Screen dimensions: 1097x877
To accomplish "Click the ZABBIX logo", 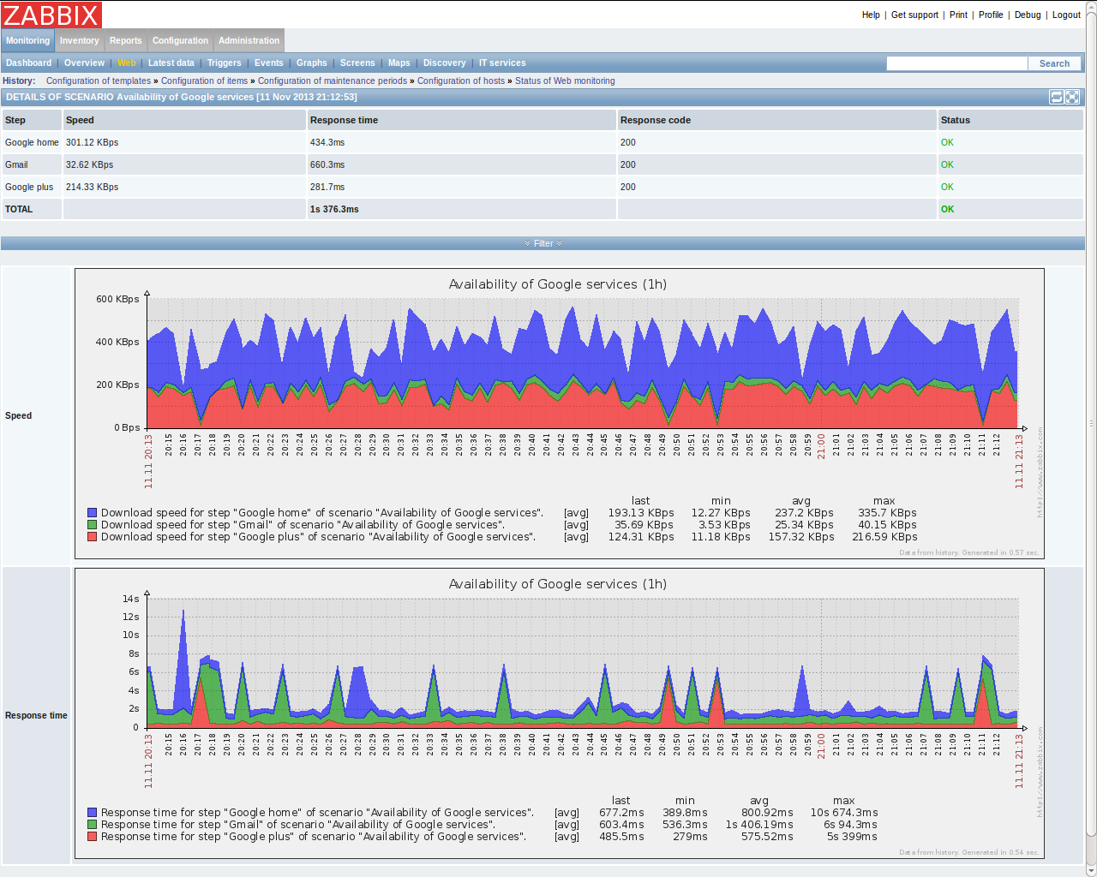I will [x=51, y=15].
